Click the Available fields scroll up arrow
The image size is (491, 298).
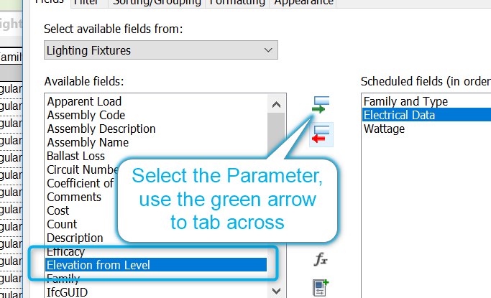point(276,104)
